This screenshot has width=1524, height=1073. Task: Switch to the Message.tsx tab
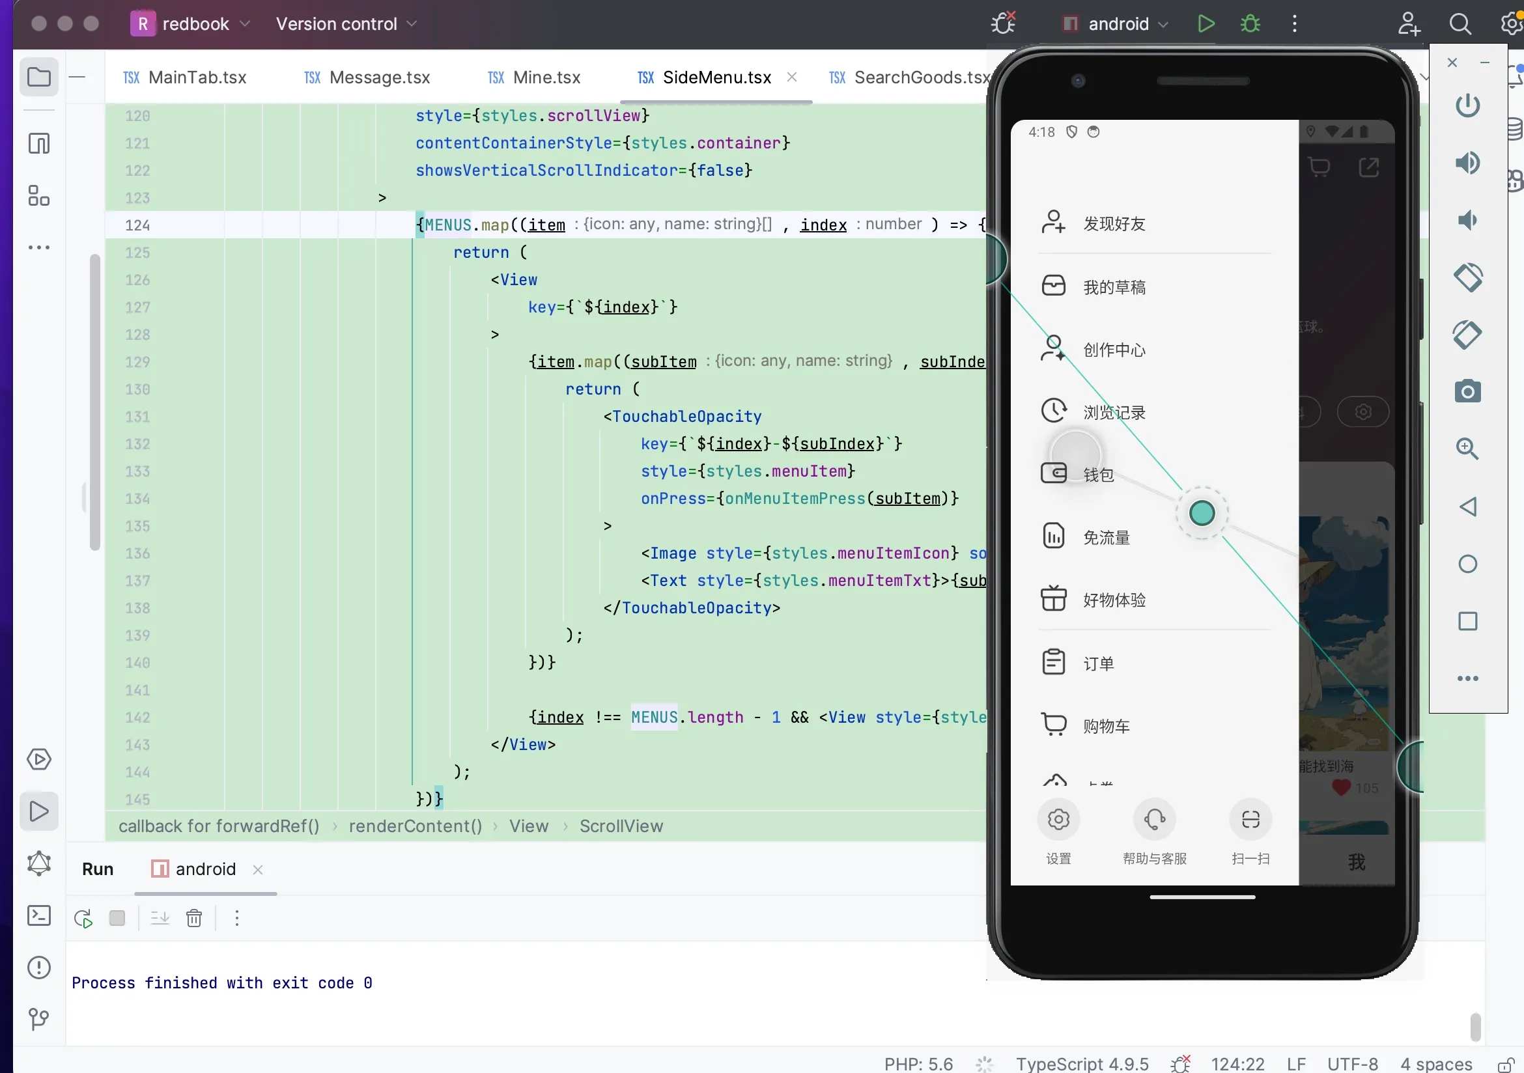click(367, 77)
